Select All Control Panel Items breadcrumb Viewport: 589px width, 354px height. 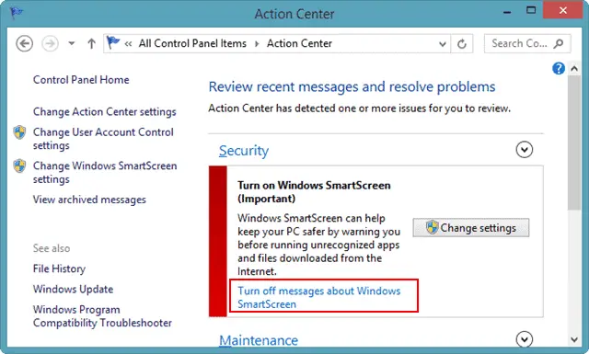point(192,43)
